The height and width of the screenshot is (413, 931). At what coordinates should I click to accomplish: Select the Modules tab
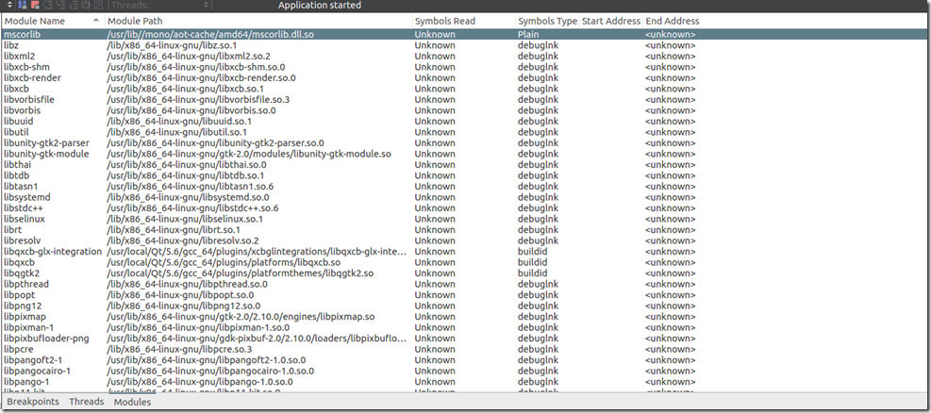tap(132, 402)
